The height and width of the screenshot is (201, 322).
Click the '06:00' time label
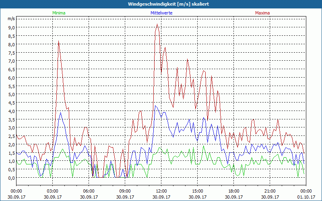(89, 191)
